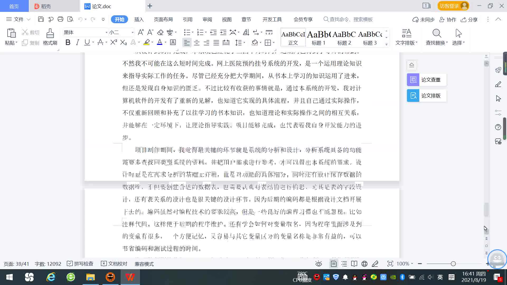Viewport: 507px width, 285px height.
Task: Click the highlight color marker icon
Action: pos(147,42)
